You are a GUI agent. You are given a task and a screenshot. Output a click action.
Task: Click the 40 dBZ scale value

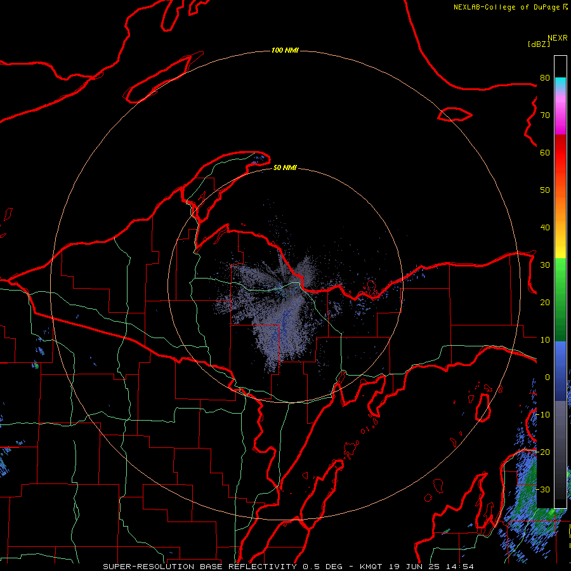pyautogui.click(x=545, y=228)
